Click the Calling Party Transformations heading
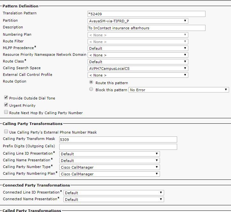 [32, 124]
